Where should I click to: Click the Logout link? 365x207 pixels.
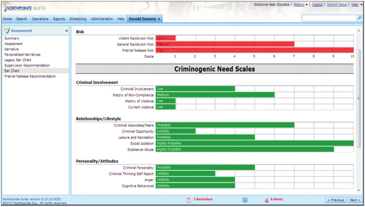pos(317,5)
